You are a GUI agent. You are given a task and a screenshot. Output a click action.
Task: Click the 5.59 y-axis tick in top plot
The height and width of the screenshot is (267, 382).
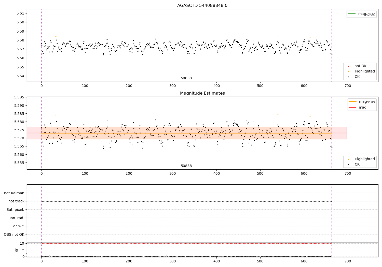20,31
